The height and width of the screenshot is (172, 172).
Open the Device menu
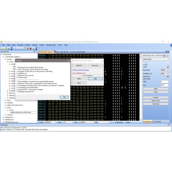pyautogui.click(x=28, y=45)
